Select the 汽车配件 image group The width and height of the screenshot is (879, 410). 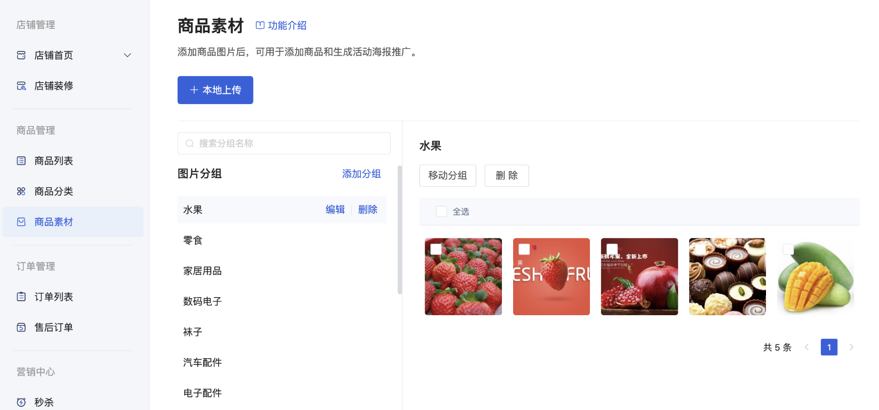tap(282, 362)
